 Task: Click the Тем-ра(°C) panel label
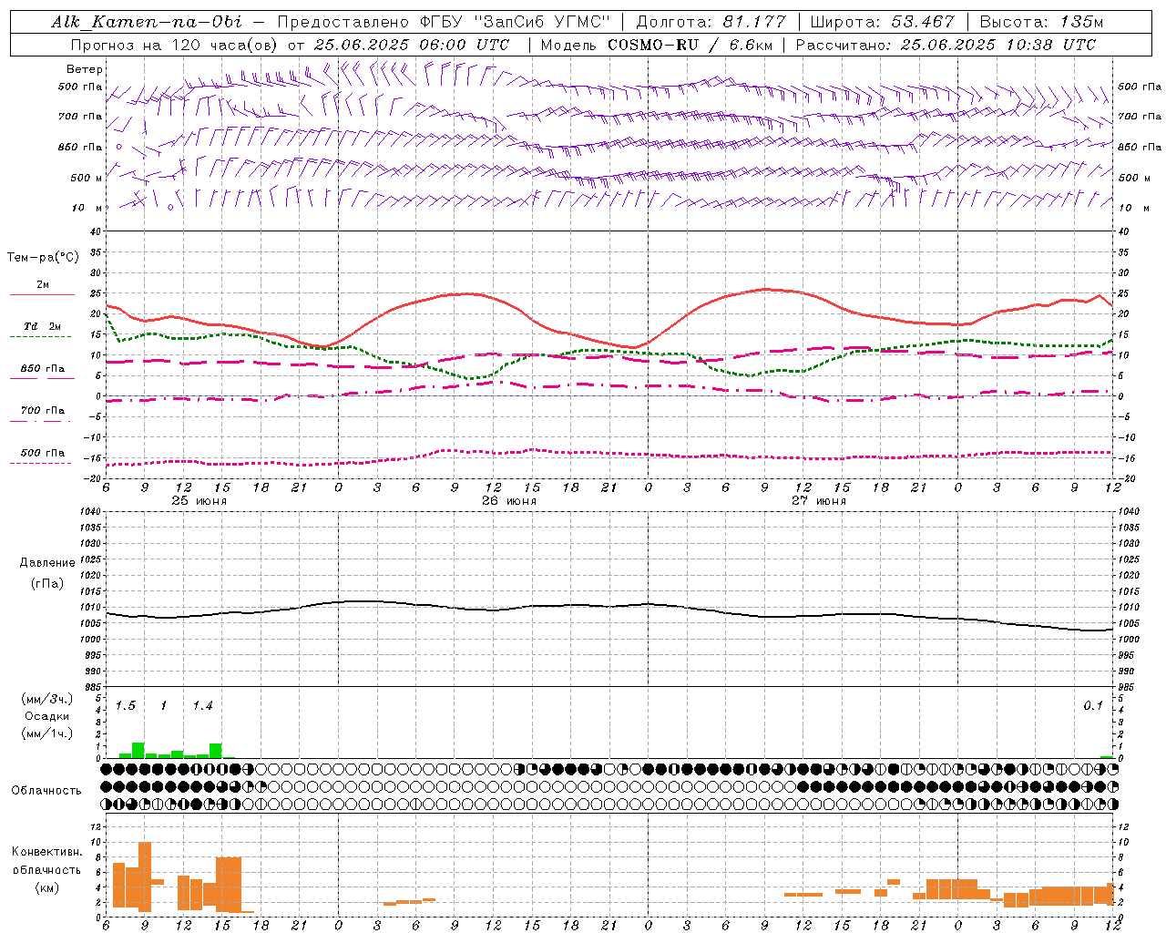tap(43, 258)
